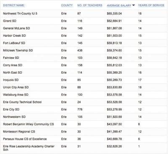Click years of service 17 for Iroquois SD
168x154 pixels.
coord(140,80)
